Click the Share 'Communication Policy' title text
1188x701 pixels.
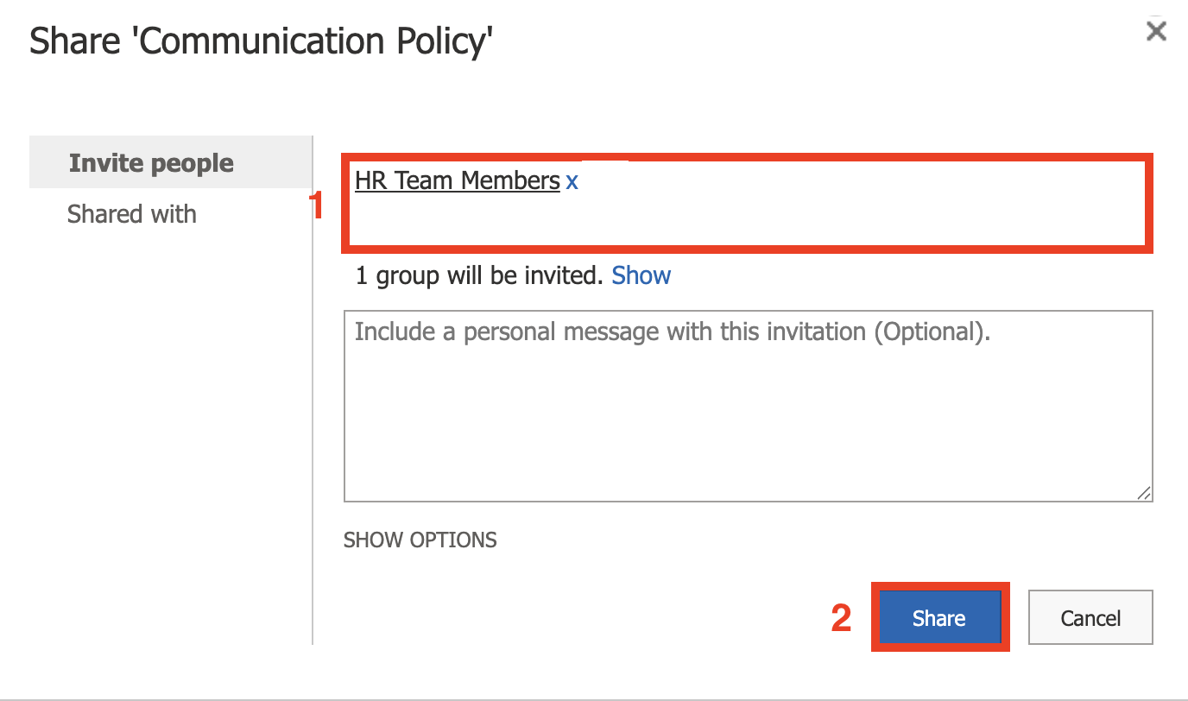pos(261,40)
